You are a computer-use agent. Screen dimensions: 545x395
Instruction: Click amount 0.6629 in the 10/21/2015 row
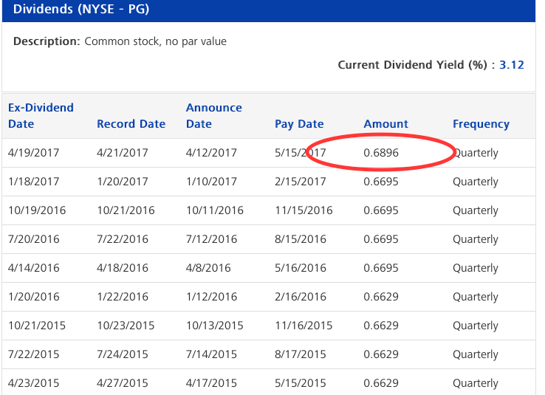click(381, 326)
